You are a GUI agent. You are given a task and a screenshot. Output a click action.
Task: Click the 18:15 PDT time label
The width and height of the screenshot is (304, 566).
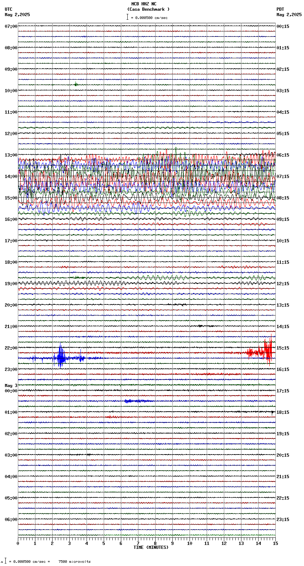click(x=283, y=412)
